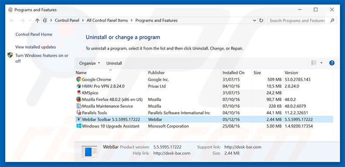Select WebBar Toolbar 5.5.5995.17222 entry
The width and height of the screenshot is (345, 167).
(x=111, y=119)
